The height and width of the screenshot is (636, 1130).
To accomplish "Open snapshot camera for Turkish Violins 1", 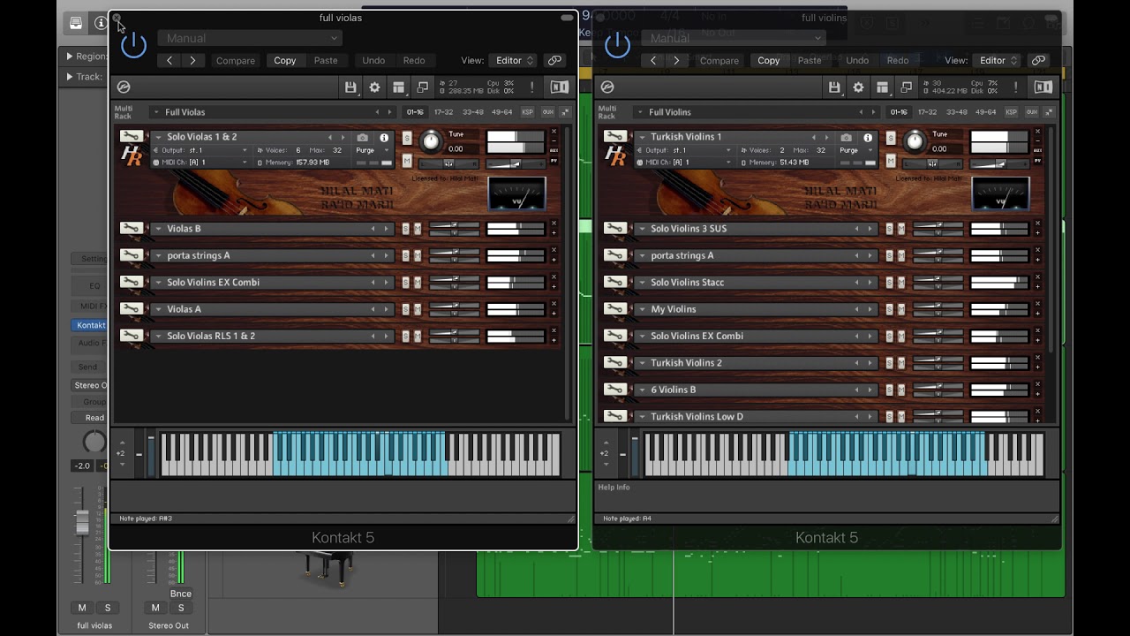I will pos(846,138).
